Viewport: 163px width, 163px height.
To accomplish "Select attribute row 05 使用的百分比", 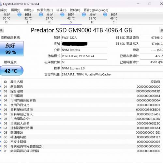I will tap(81, 105).
